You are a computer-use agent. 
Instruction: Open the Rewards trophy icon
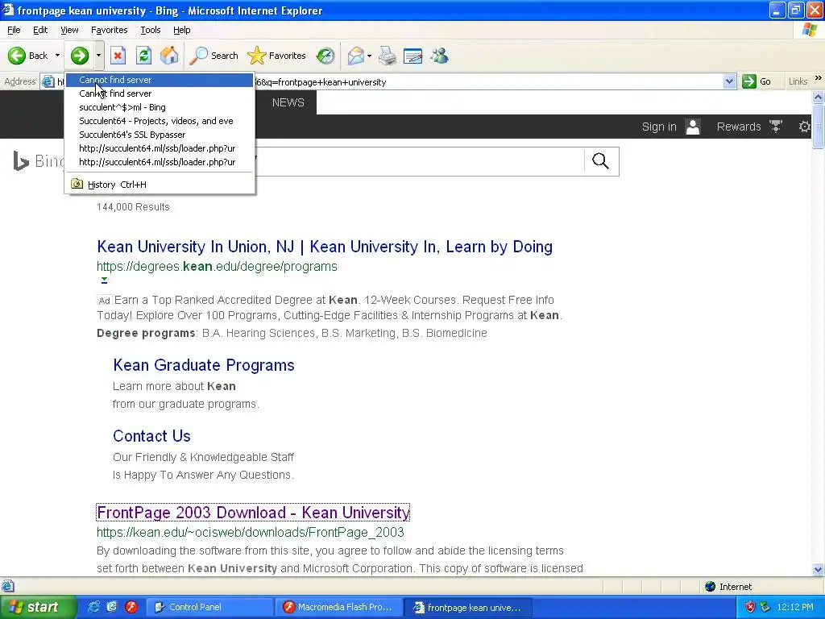(776, 127)
